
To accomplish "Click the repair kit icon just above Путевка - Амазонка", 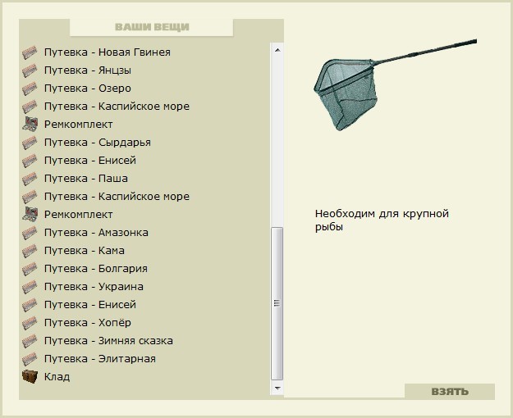I will [30, 215].
